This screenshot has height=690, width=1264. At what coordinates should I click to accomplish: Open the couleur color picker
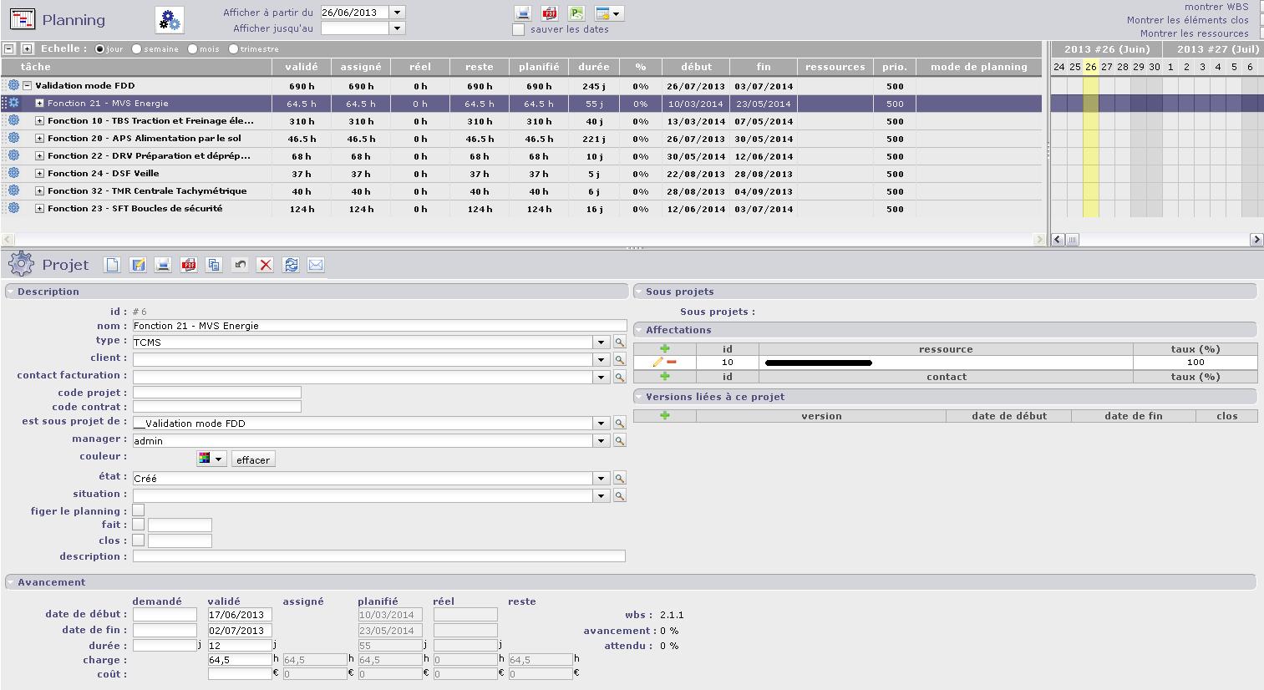(211, 459)
